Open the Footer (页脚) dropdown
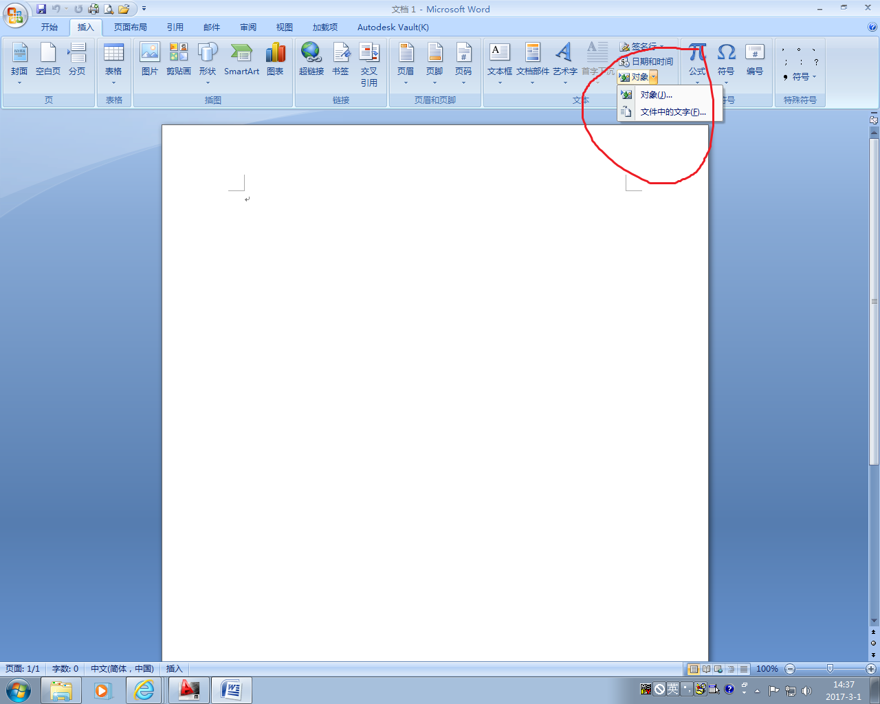Screen dimensions: 880x704 click(x=434, y=63)
